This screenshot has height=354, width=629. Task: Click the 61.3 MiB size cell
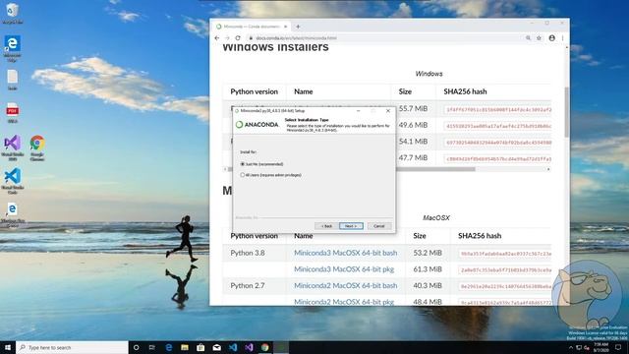428,269
